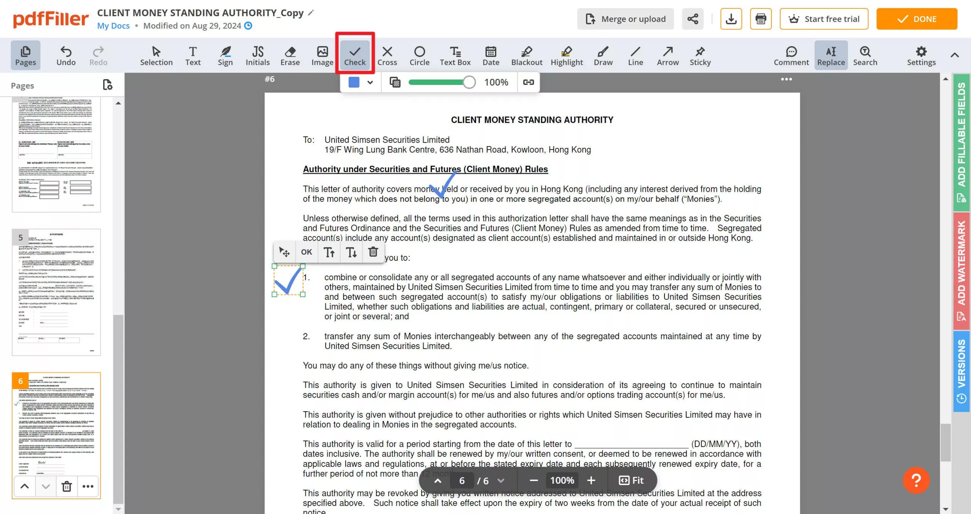Activate the Blackout tool
The image size is (971, 514).
527,55
